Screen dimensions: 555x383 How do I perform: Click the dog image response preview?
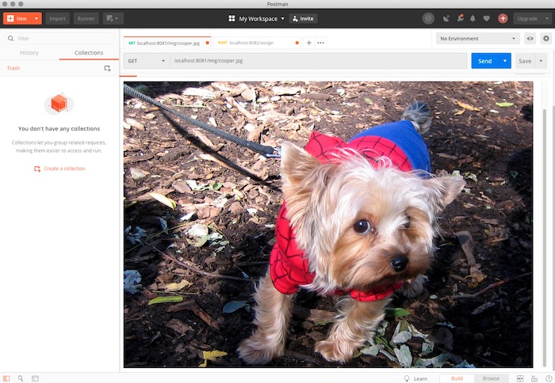pyautogui.click(x=328, y=225)
